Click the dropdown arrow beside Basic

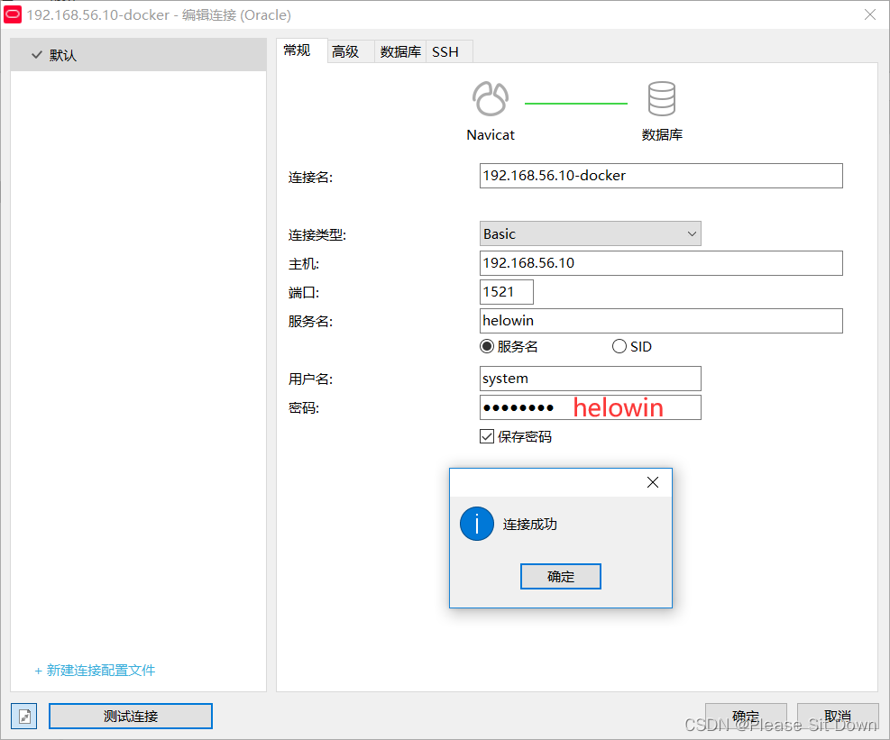692,233
